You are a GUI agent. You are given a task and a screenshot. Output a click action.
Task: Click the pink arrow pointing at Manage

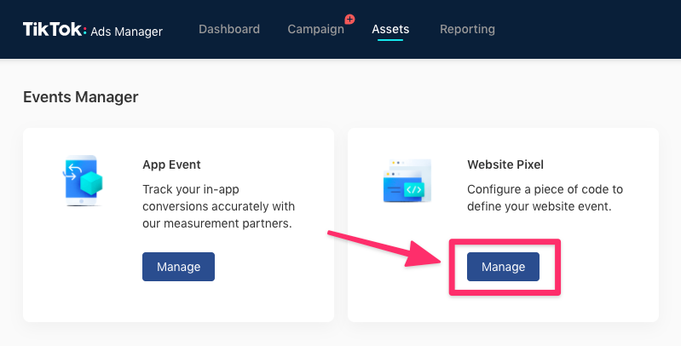pos(384,247)
